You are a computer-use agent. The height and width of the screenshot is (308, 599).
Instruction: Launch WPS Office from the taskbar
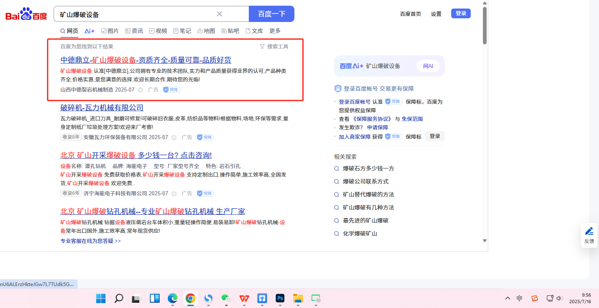pyautogui.click(x=244, y=299)
